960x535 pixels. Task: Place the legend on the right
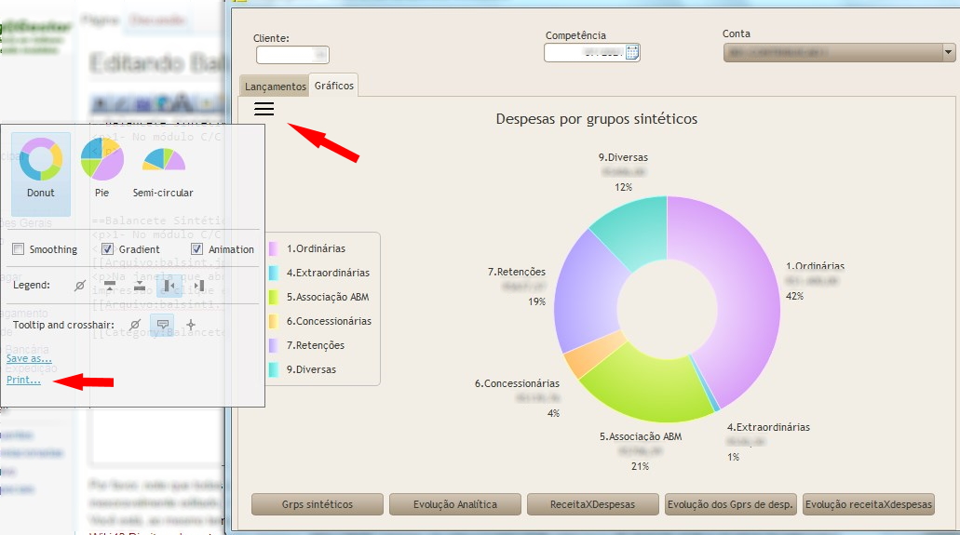(198, 286)
